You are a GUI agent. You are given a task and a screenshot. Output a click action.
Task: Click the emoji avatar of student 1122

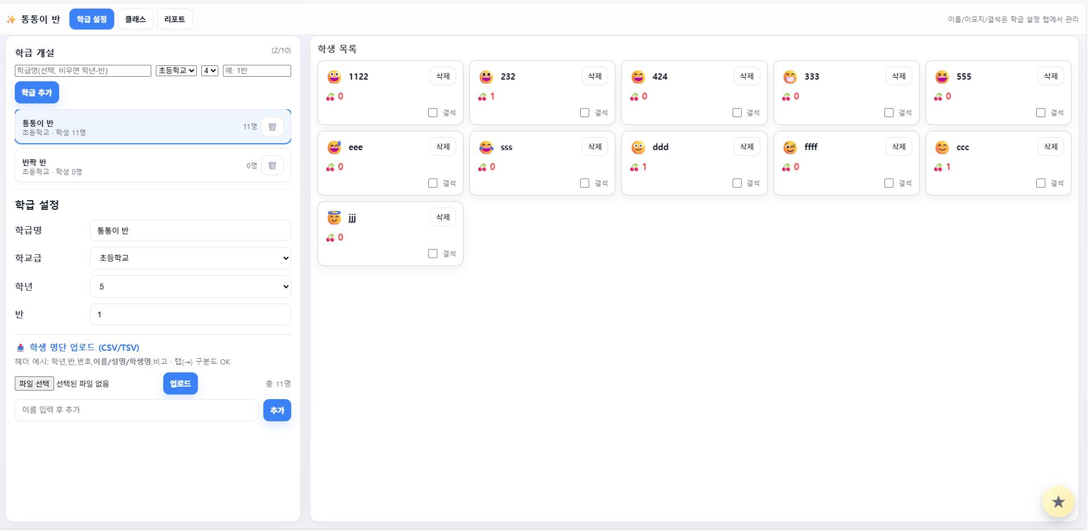click(x=334, y=77)
